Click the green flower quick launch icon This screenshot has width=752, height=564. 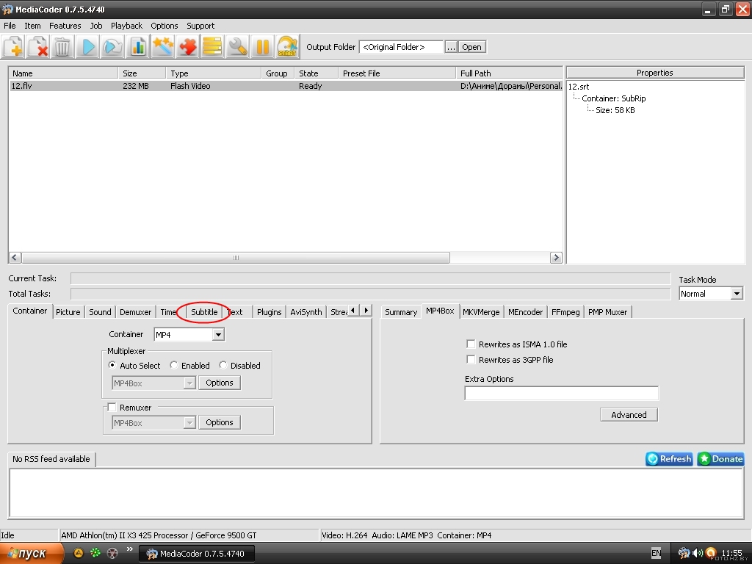pos(95,553)
